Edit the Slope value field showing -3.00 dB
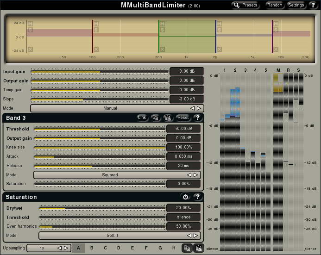Viewport: 321px width, 255px height. pos(187,99)
